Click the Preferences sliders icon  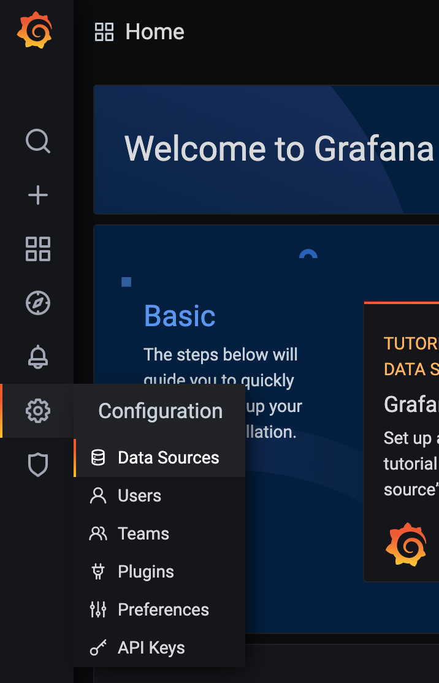(98, 609)
